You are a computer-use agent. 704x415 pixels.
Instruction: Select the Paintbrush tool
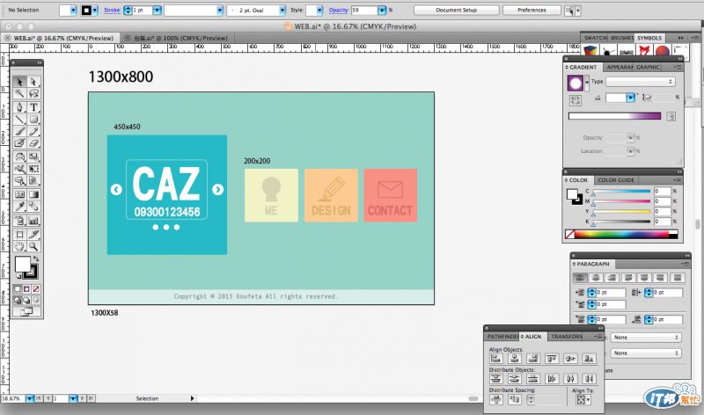(x=19, y=131)
